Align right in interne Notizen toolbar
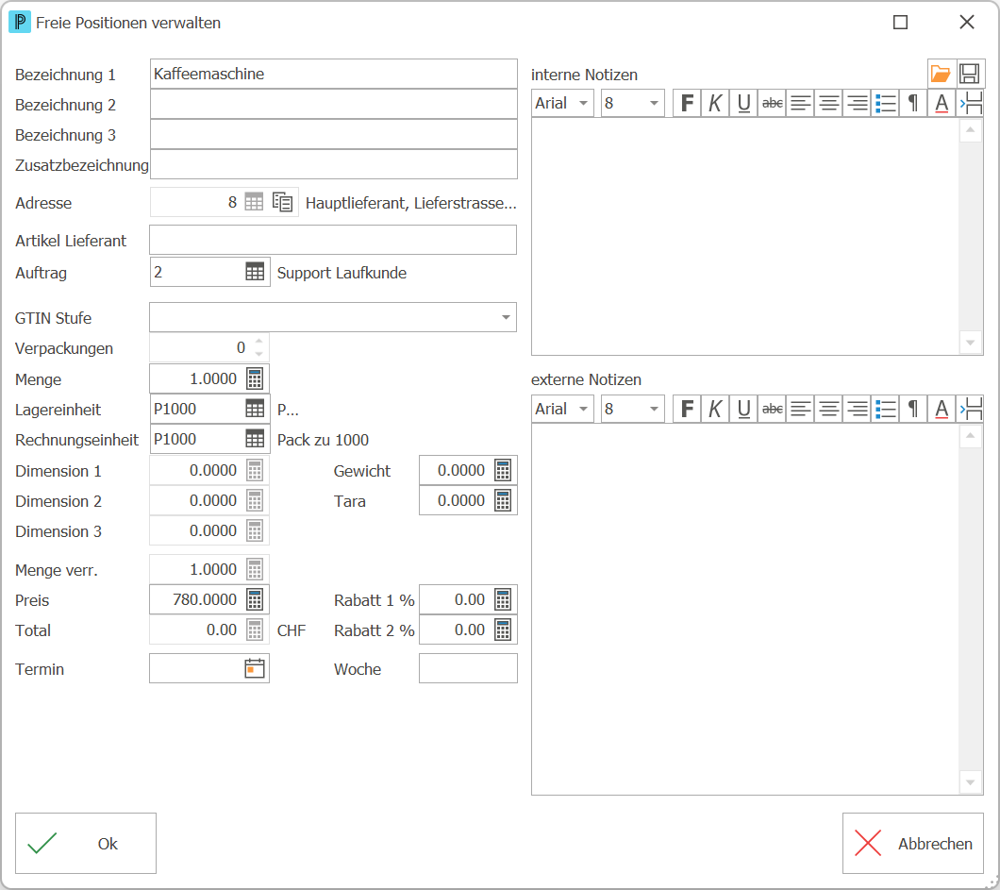 858,104
